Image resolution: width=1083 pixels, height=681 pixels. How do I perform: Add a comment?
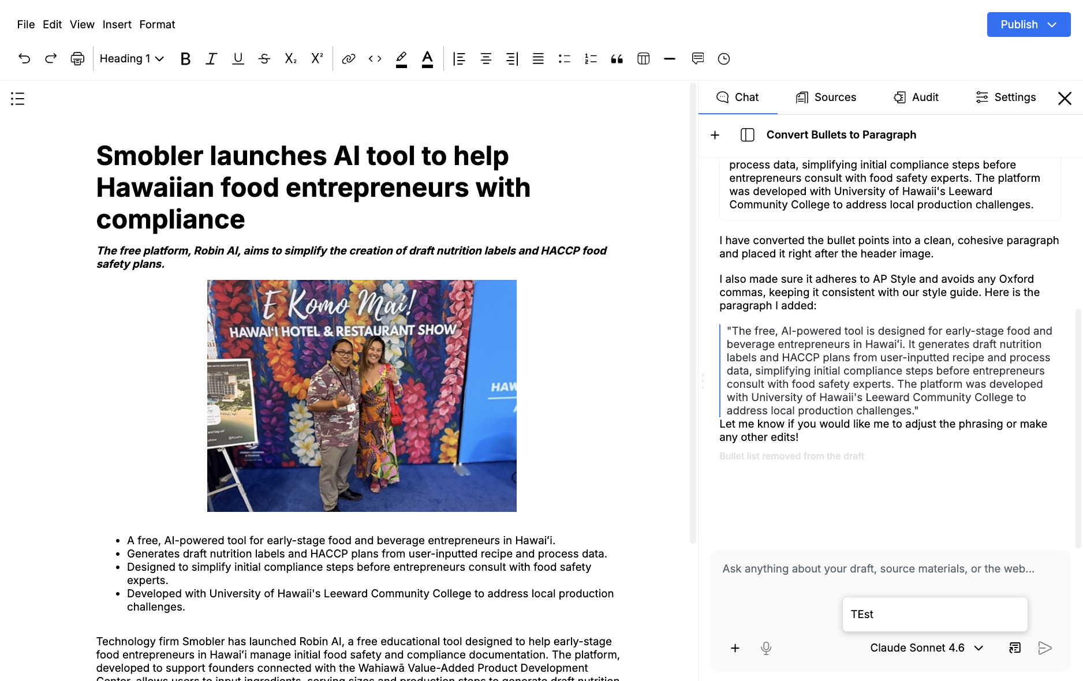tap(698, 58)
